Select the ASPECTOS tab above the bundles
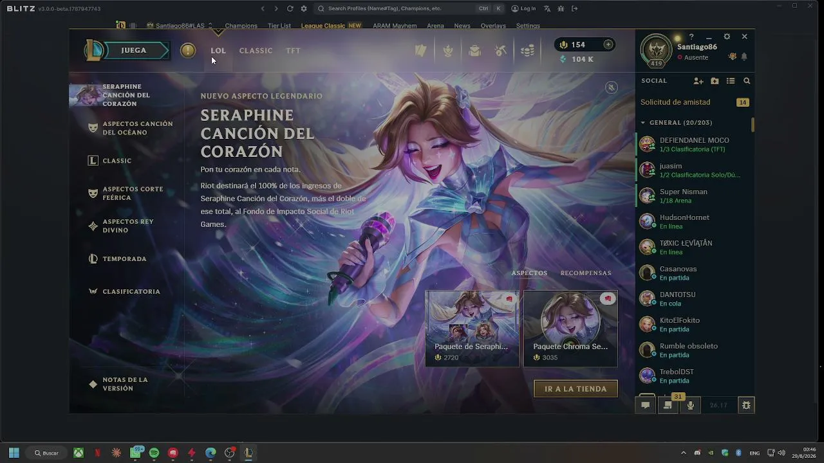 coord(529,273)
